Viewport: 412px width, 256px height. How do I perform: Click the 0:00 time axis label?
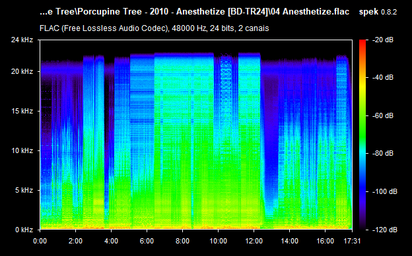pos(40,241)
